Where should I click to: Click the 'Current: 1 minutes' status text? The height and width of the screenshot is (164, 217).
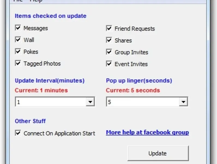point(41,90)
